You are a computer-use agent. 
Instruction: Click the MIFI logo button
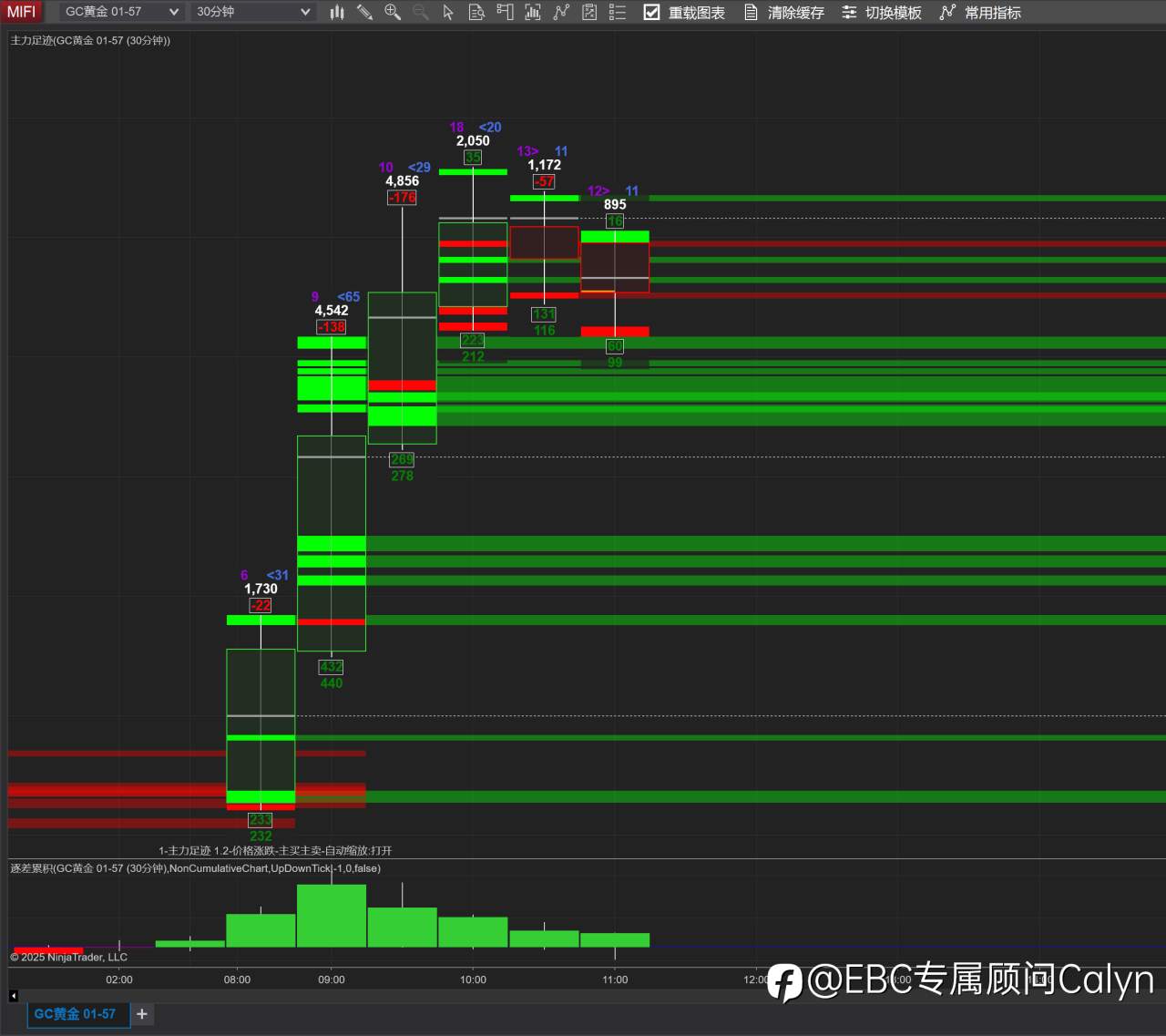click(21, 12)
